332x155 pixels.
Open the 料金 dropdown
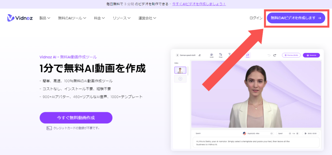click(99, 18)
